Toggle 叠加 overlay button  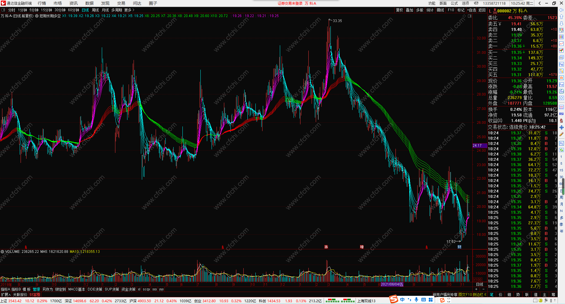(410, 10)
